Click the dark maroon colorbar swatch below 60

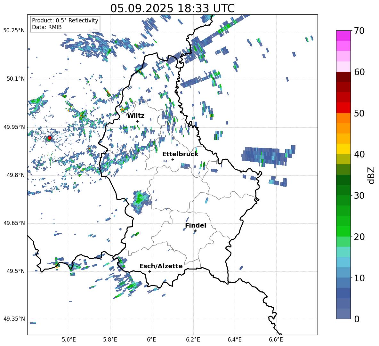[343, 77]
